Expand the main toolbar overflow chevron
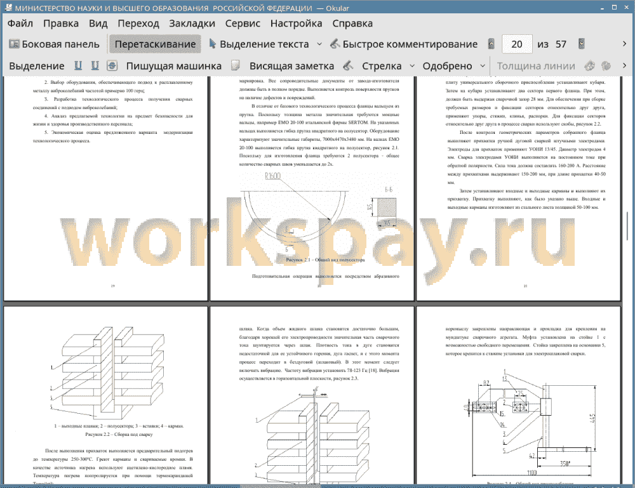The width and height of the screenshot is (635, 488). pos(624,44)
